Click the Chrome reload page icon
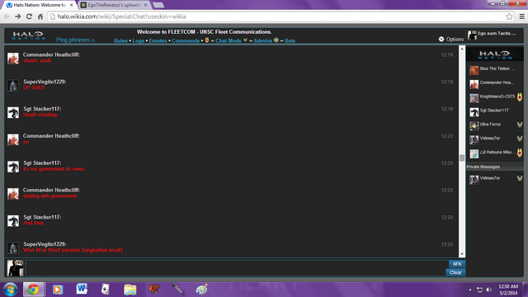 30,16
